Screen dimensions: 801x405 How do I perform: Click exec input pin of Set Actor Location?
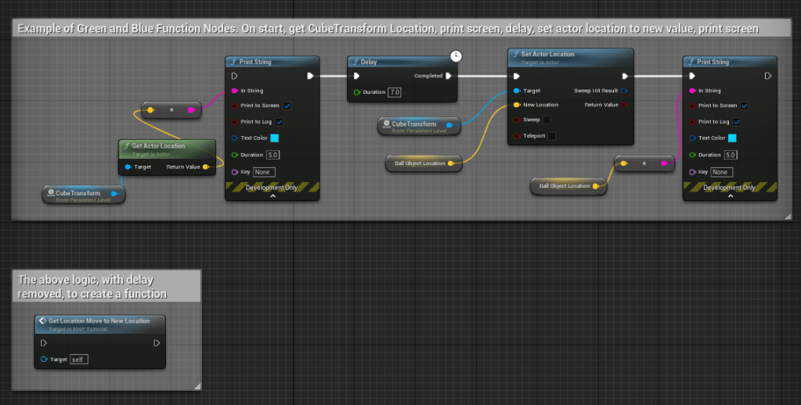click(516, 76)
